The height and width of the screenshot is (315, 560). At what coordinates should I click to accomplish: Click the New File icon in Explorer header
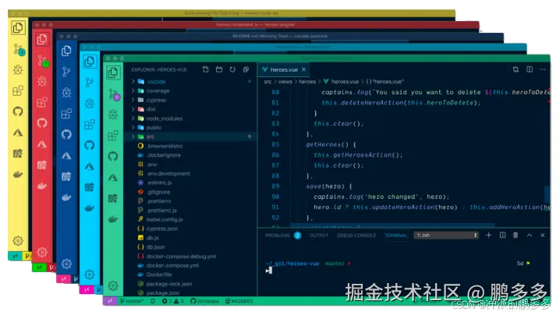coord(205,69)
